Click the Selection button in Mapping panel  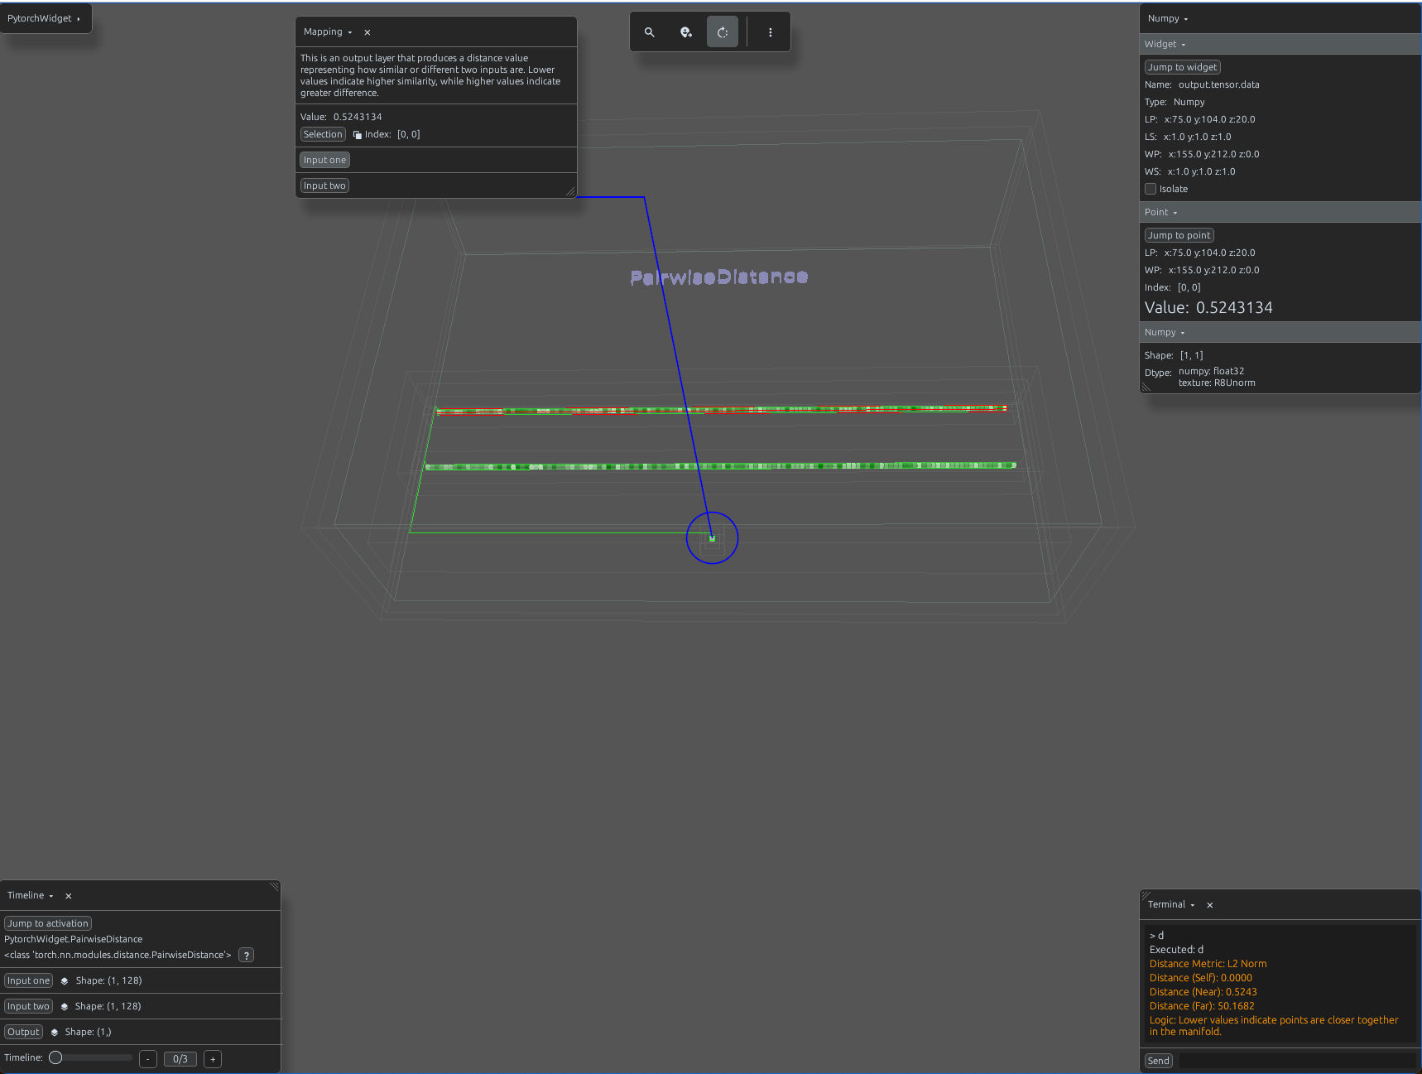coord(323,134)
